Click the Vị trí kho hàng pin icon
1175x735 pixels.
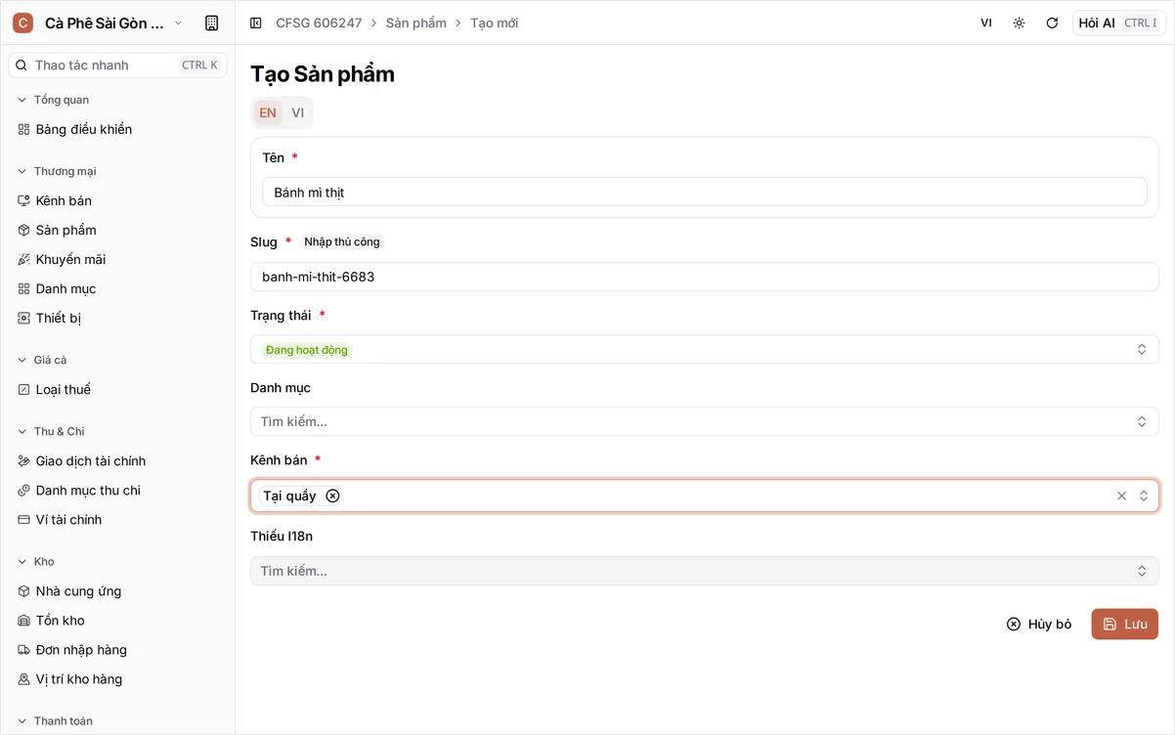[x=24, y=678]
